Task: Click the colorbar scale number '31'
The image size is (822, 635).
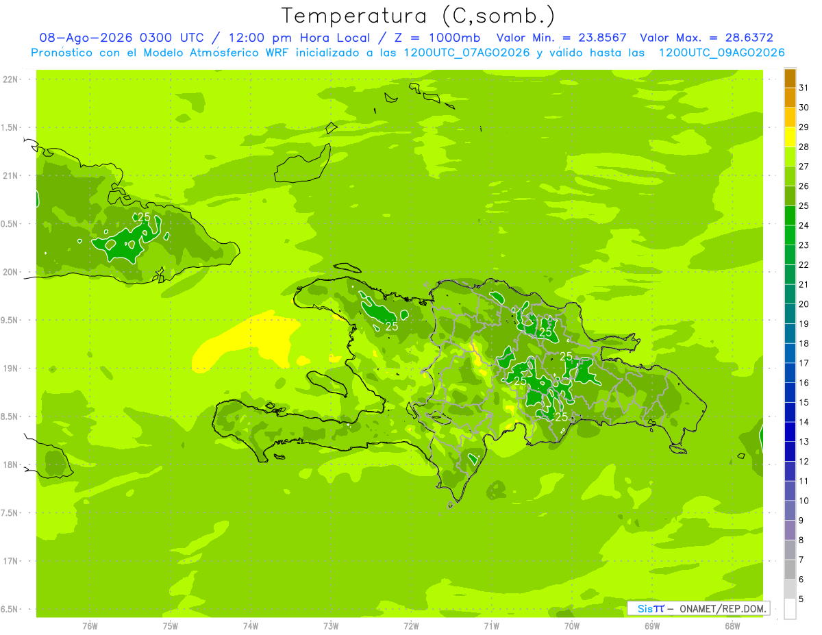Action: pyautogui.click(x=804, y=88)
